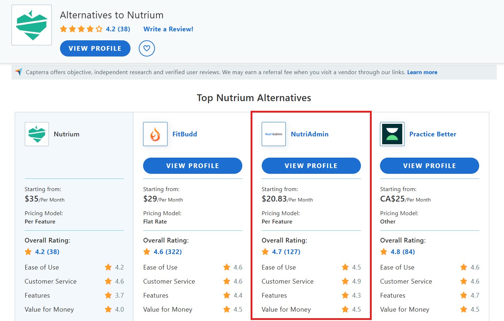Click FitBudd's 4.6 (322) overall rating
The image size is (504, 321).
(x=167, y=252)
